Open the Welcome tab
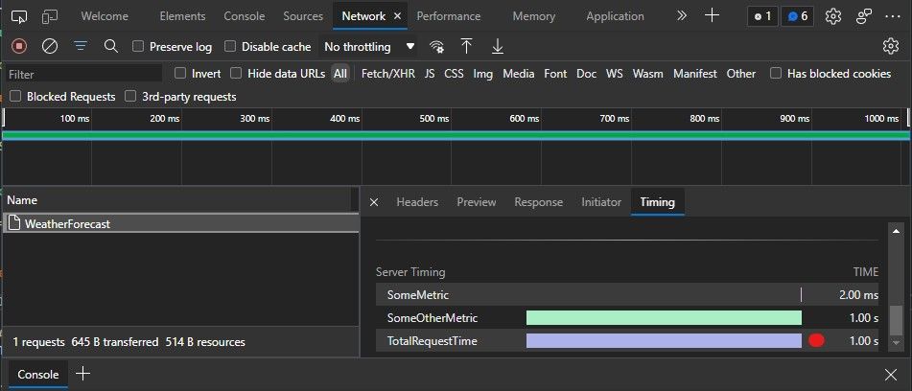The image size is (912, 391). coord(105,16)
